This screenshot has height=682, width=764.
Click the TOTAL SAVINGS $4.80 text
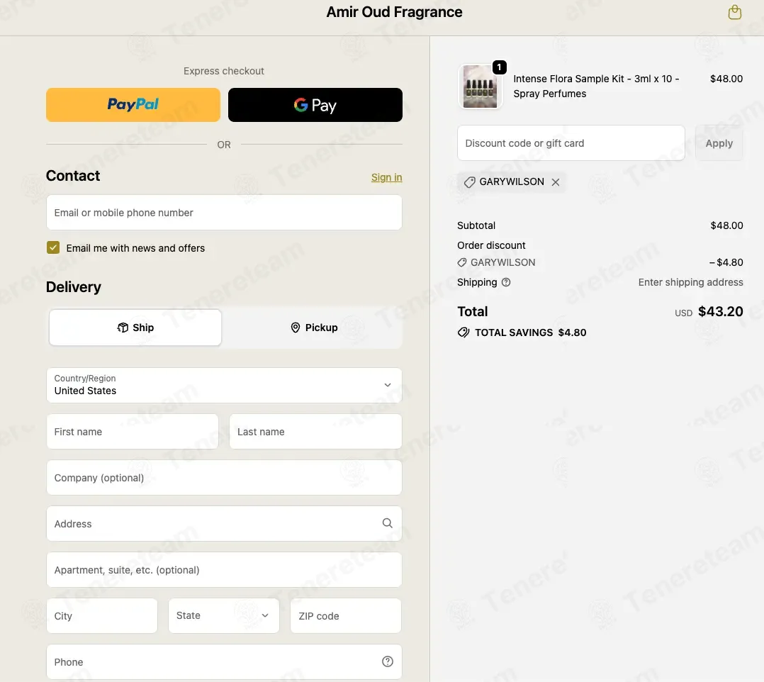pos(531,332)
